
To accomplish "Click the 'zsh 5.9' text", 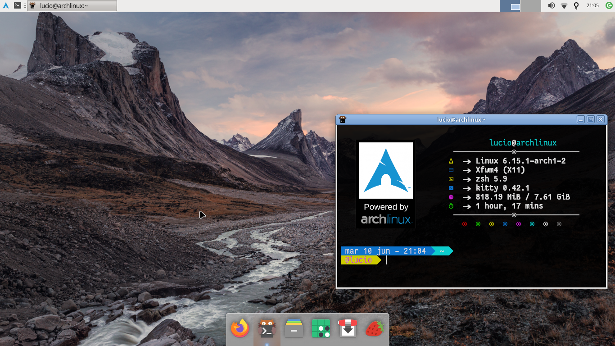I will pos(491,179).
